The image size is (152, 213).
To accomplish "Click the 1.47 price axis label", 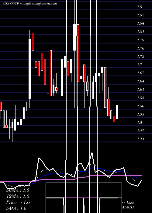I will 140,131.
